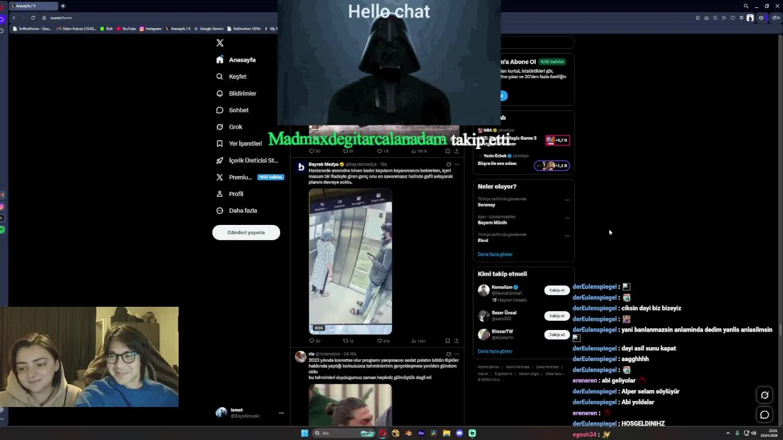Open the Grok floating button bottom right

click(765, 395)
